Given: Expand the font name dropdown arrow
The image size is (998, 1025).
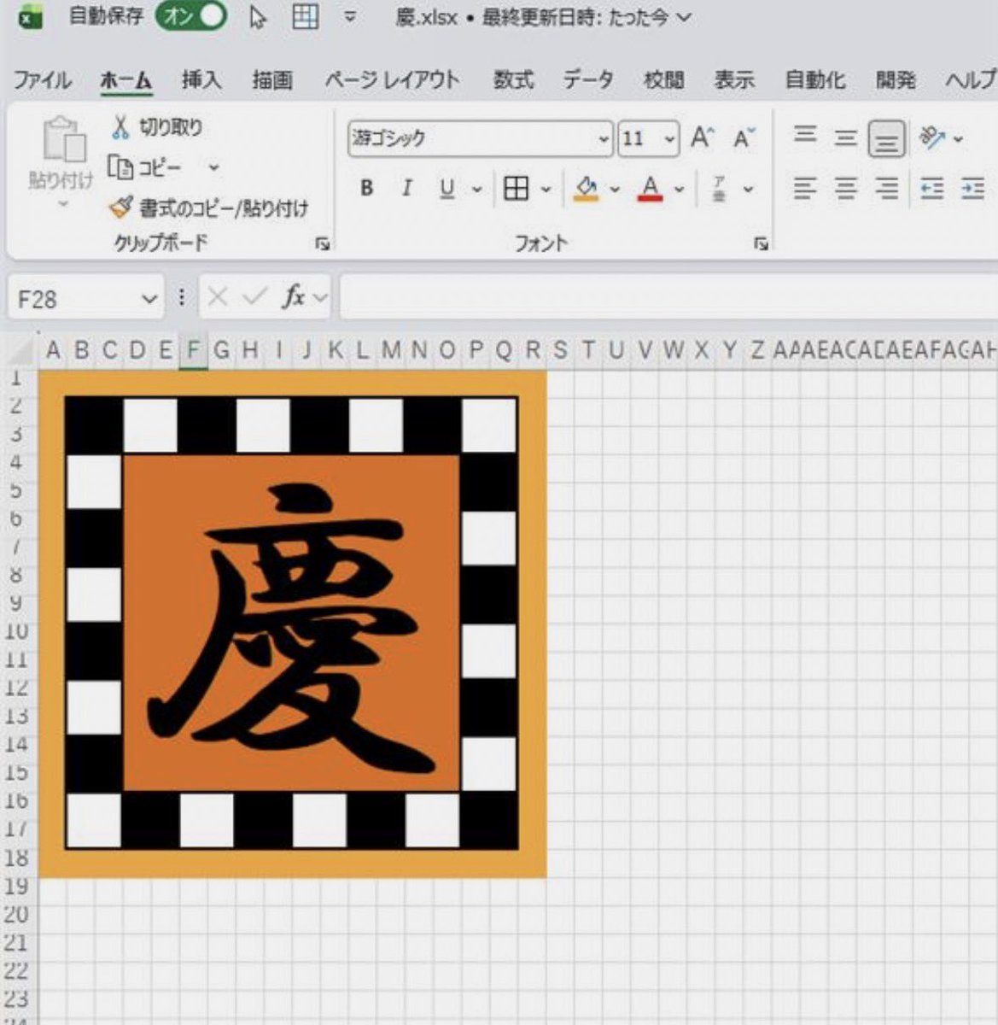Looking at the screenshot, I should click(604, 138).
